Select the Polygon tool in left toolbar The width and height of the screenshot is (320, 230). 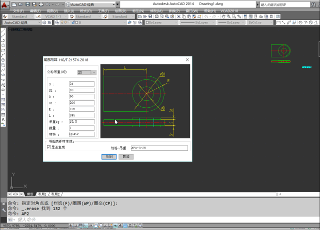point(3,45)
